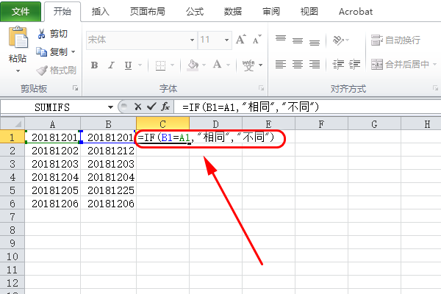
Task: Apply fill color paint bucket
Action: point(193,65)
